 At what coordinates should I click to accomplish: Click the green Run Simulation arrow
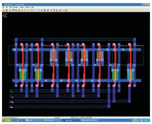[35, 10]
